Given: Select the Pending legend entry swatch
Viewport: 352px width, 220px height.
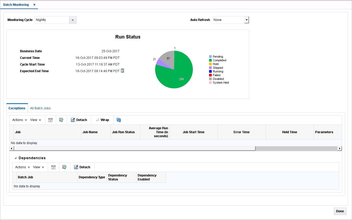Looking at the screenshot, I should pyautogui.click(x=210, y=57).
